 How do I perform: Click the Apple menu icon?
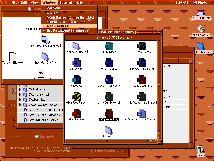pos(6,2)
